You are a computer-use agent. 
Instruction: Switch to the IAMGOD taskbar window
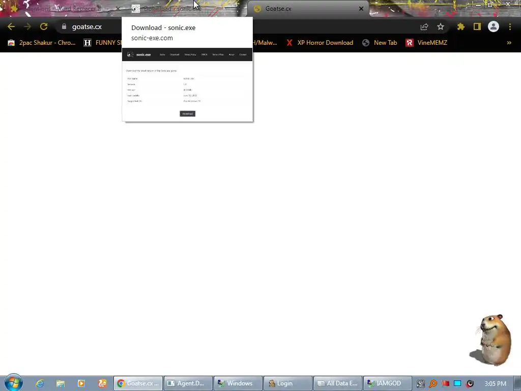pos(387,383)
